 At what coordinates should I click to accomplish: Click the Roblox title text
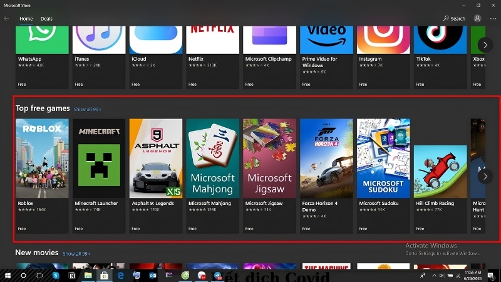(x=26, y=203)
